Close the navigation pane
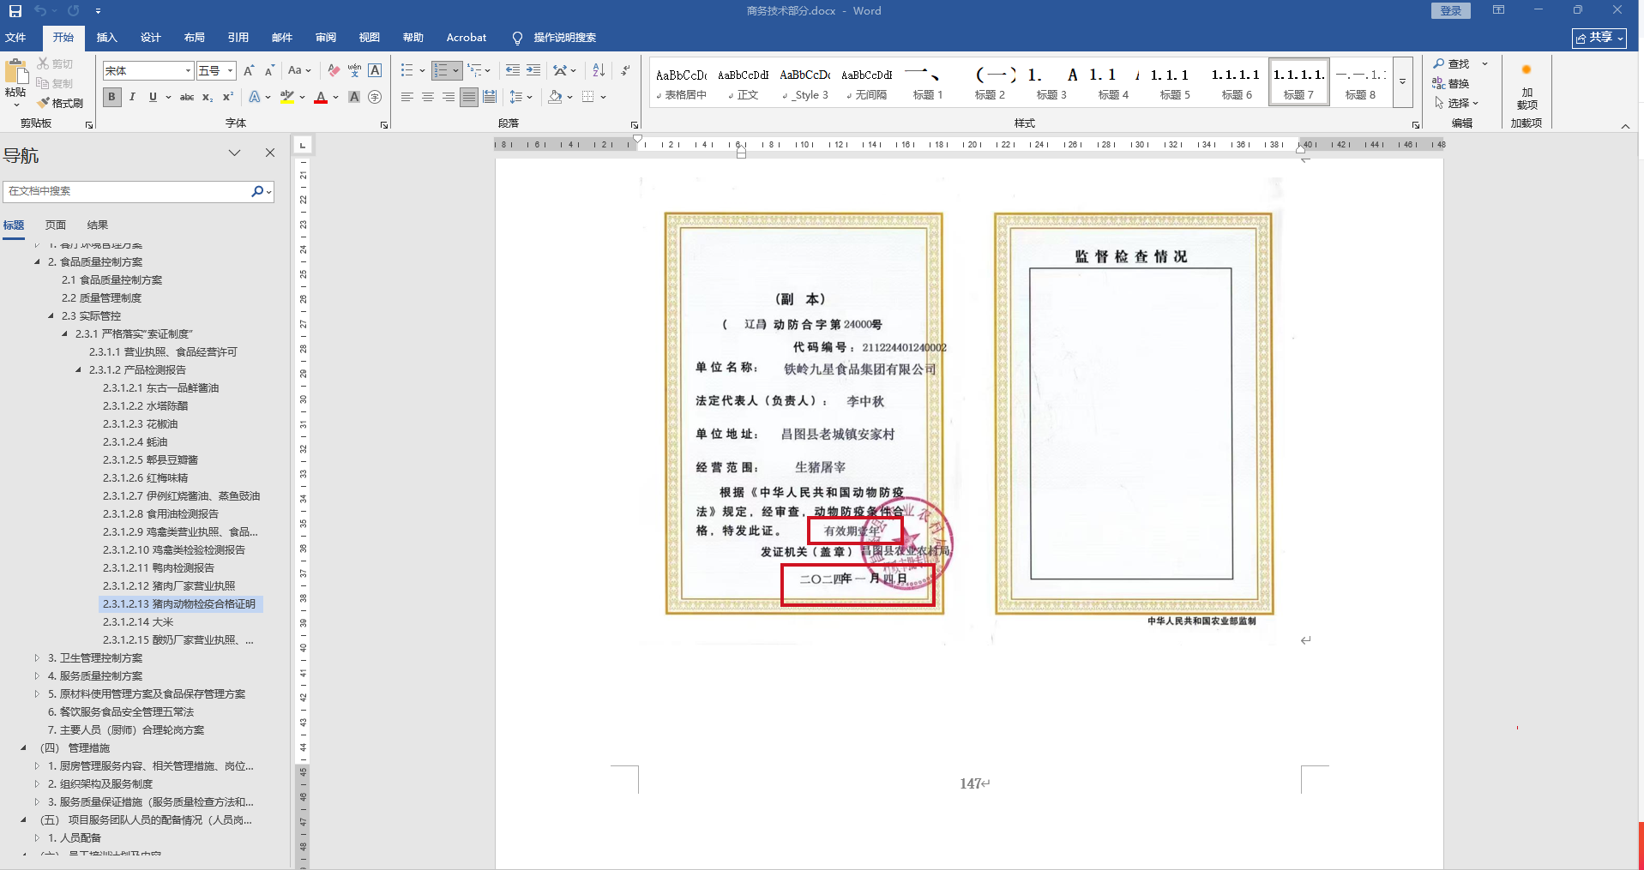The image size is (1644, 870). coord(270,153)
